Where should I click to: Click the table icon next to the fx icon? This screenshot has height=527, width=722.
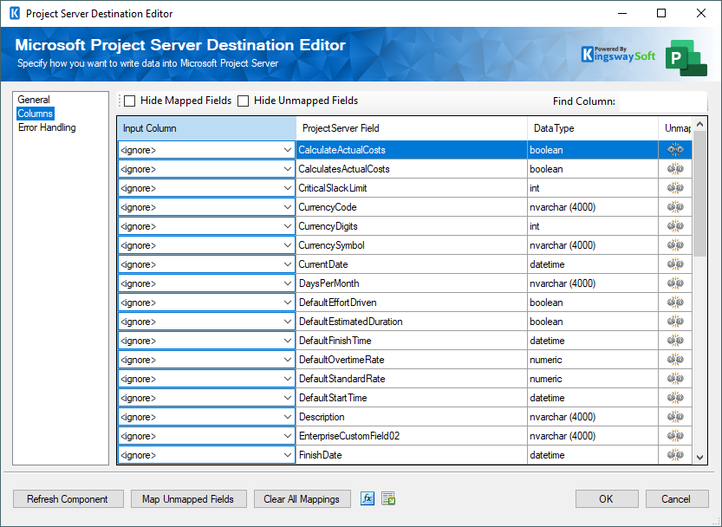[388, 498]
